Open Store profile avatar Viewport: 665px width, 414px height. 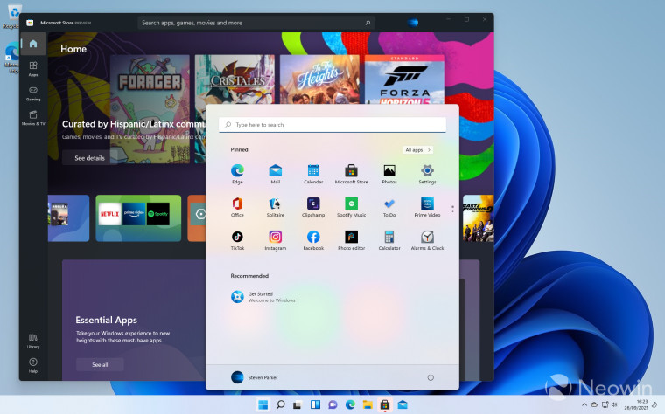tap(413, 23)
